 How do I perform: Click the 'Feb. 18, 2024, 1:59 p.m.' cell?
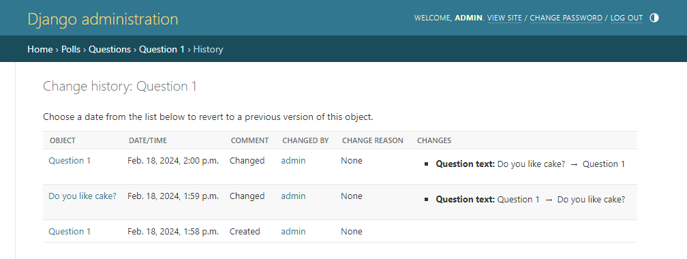pos(173,196)
